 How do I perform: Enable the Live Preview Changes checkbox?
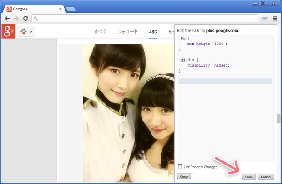pyautogui.click(x=180, y=166)
